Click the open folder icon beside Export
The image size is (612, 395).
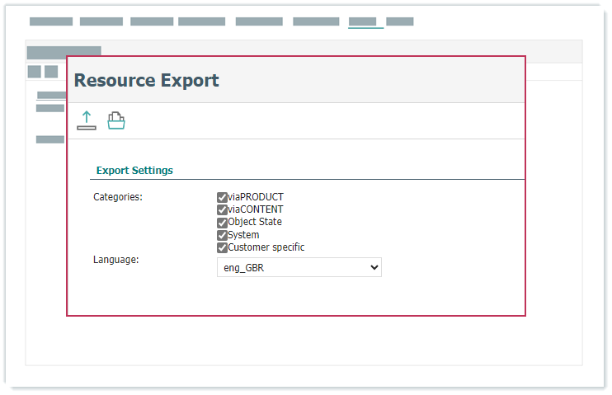[x=116, y=120]
